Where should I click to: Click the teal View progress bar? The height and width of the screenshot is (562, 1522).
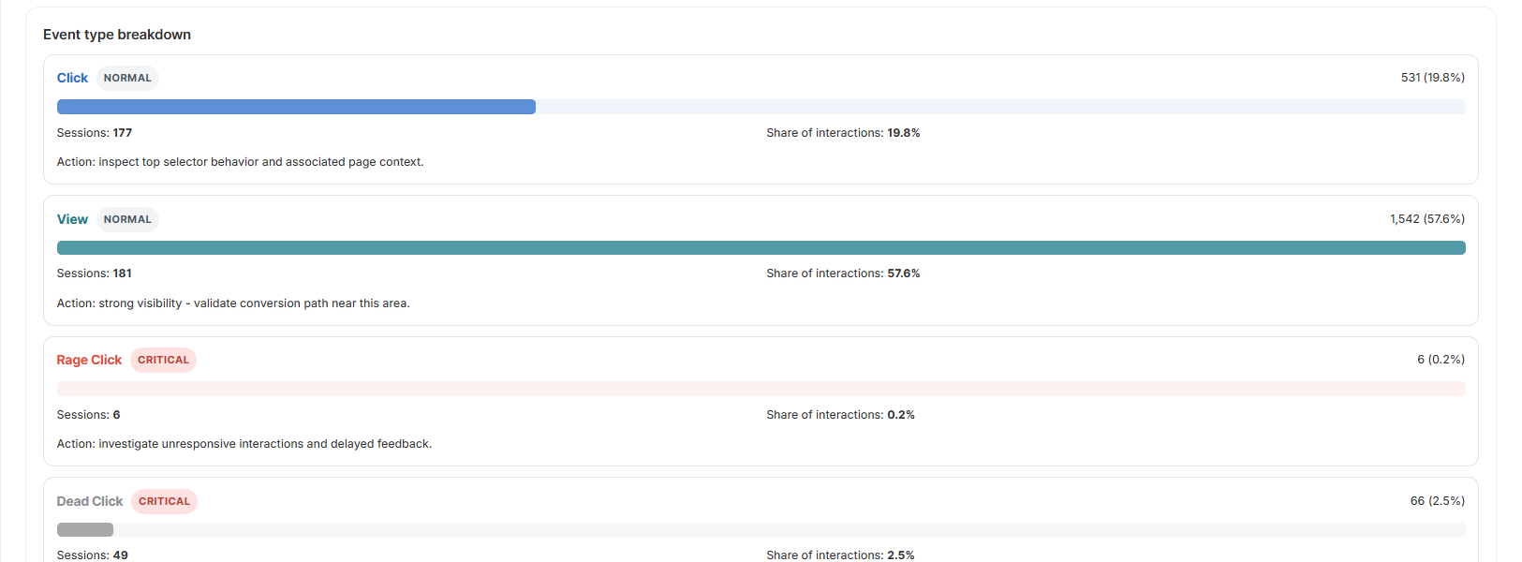[761, 248]
